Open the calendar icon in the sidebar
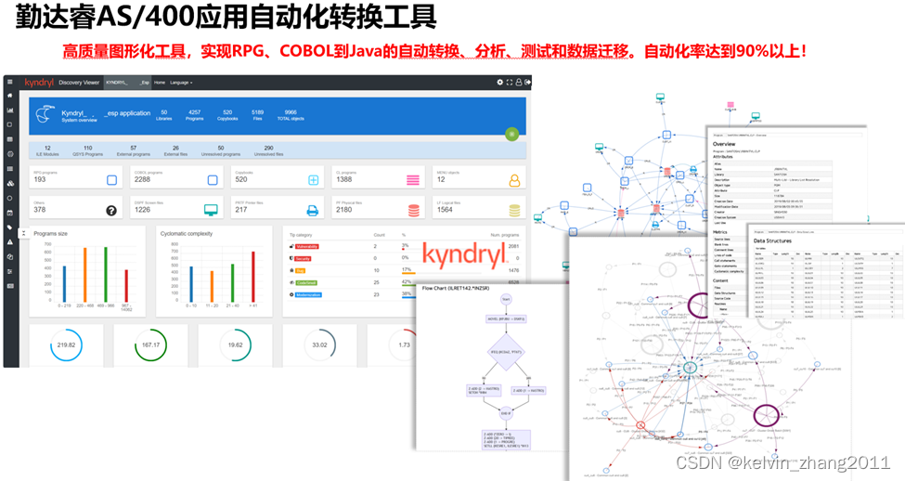The height and width of the screenshot is (481, 905). pyautogui.click(x=10, y=213)
